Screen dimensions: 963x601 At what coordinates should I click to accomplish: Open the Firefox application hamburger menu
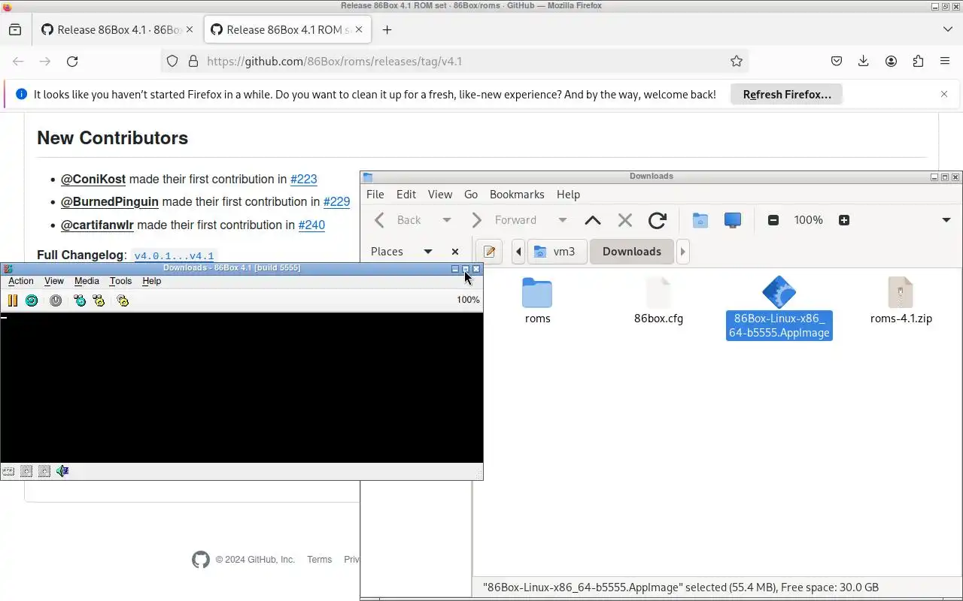945,62
